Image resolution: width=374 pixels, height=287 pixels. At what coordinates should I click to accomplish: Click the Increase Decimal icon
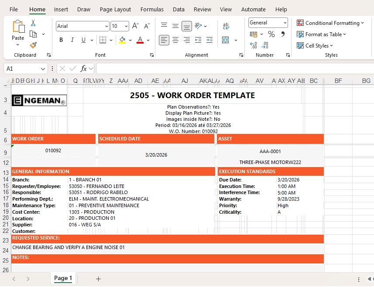pyautogui.click(x=254, y=45)
